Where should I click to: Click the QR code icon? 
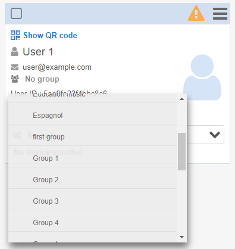click(x=15, y=35)
